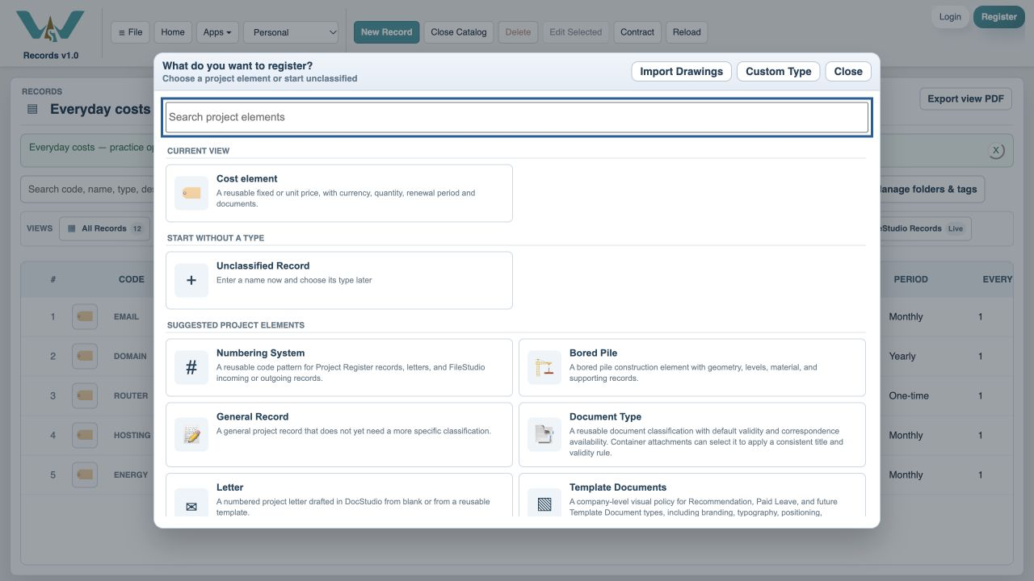Close the register dialog
Image resolution: width=1034 pixels, height=581 pixels.
click(x=848, y=71)
